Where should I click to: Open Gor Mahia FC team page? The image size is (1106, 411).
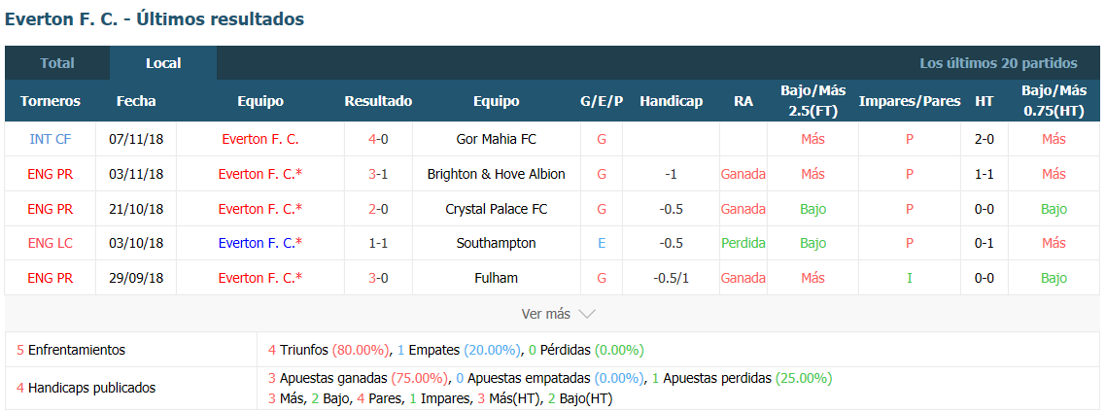pyautogui.click(x=496, y=140)
